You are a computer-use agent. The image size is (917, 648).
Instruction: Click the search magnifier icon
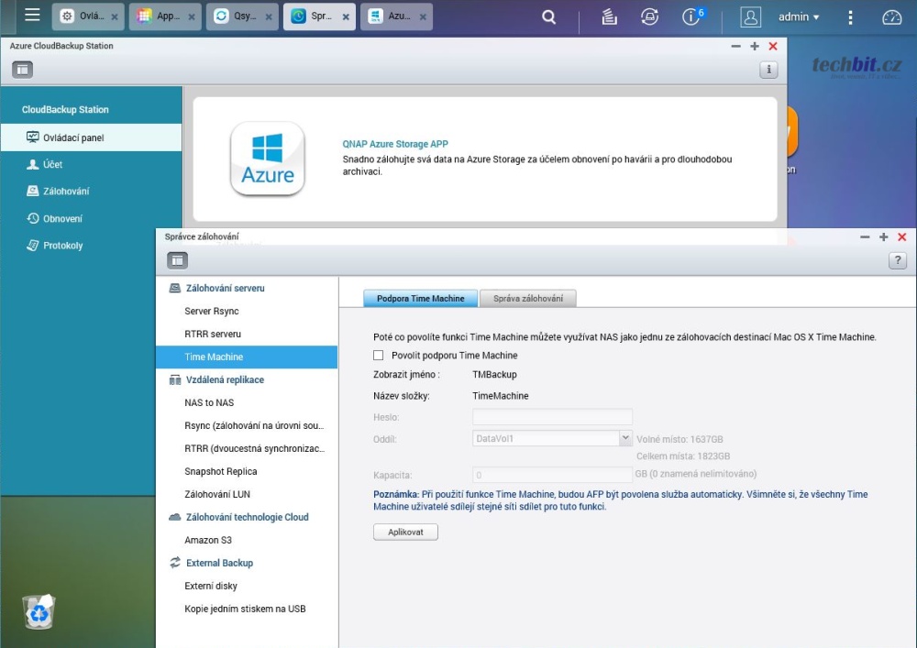(x=548, y=16)
